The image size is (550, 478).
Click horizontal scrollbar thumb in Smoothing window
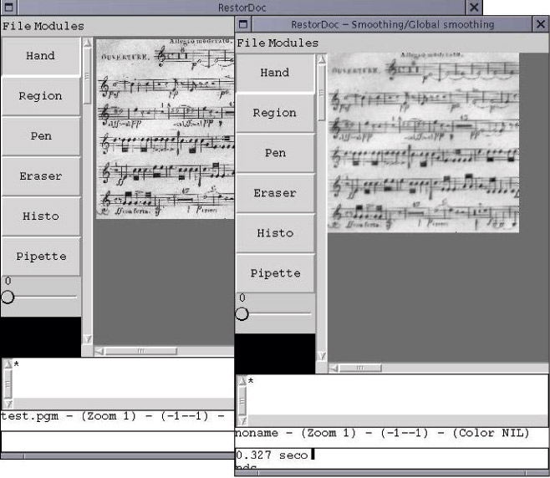360,368
